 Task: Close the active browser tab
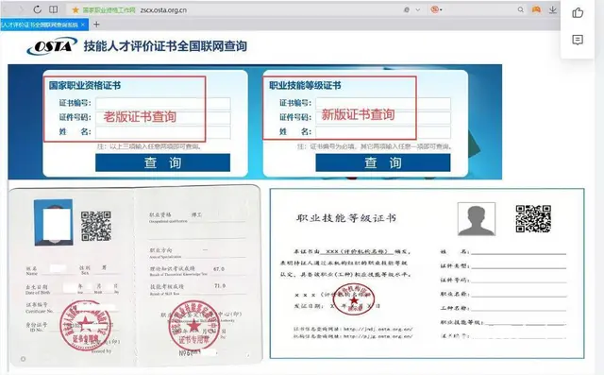click(x=83, y=25)
